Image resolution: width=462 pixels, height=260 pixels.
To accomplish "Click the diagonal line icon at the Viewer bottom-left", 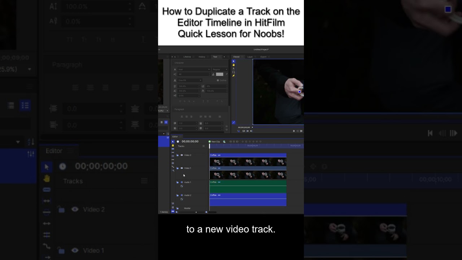I will pyautogui.click(x=234, y=122).
